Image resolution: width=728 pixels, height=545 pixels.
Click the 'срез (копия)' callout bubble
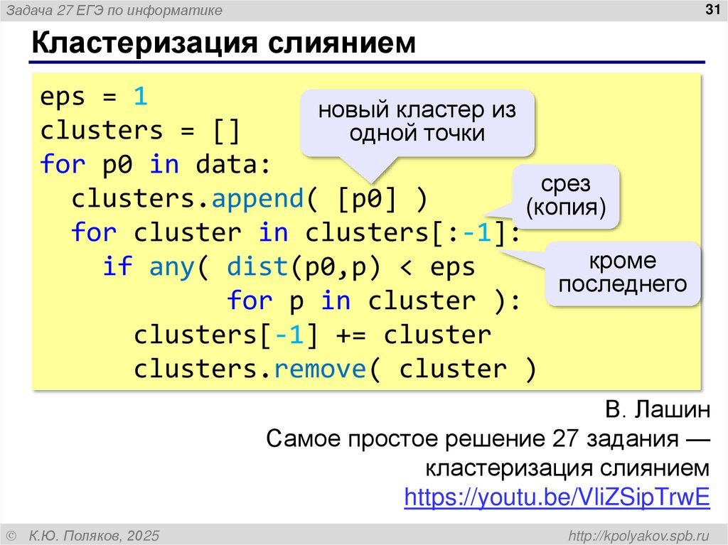pyautogui.click(x=565, y=198)
